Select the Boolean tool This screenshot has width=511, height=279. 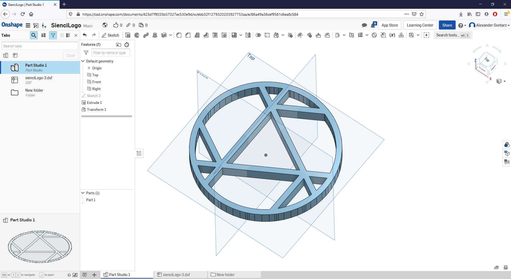(258, 35)
